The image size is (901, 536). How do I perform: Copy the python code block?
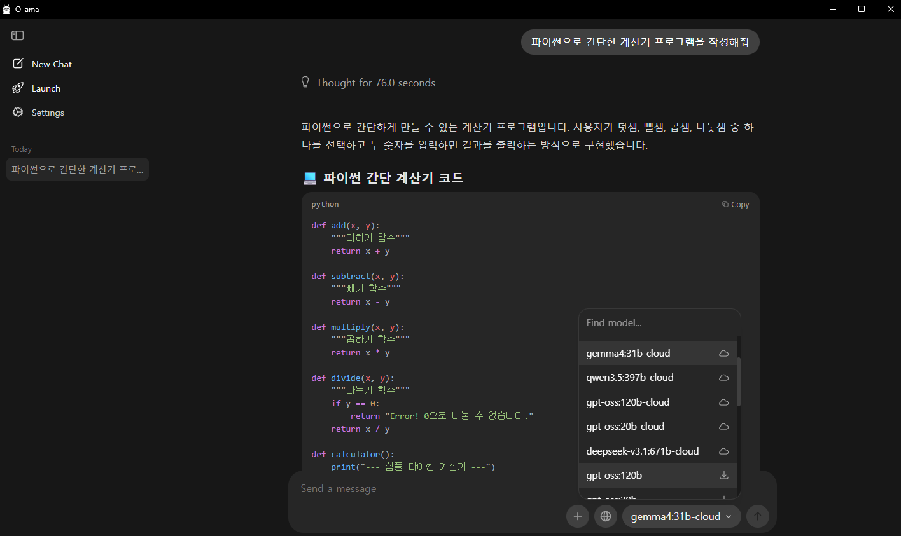[x=735, y=205]
